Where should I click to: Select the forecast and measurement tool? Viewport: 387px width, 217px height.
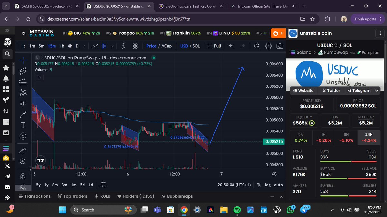pyautogui.click(x=23, y=104)
